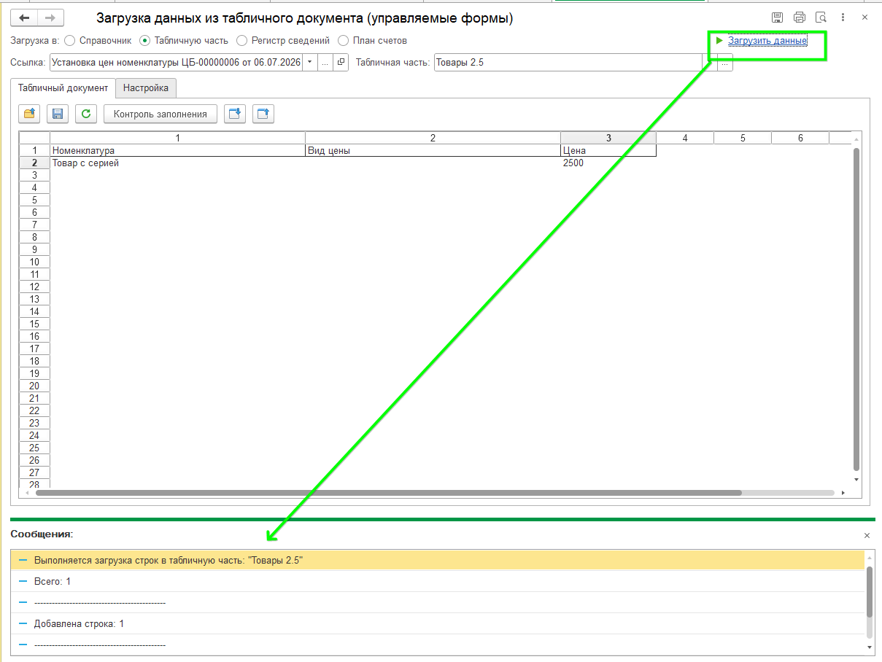The width and height of the screenshot is (882, 662).
Task: Select the cell with value 2500
Action: tap(608, 163)
